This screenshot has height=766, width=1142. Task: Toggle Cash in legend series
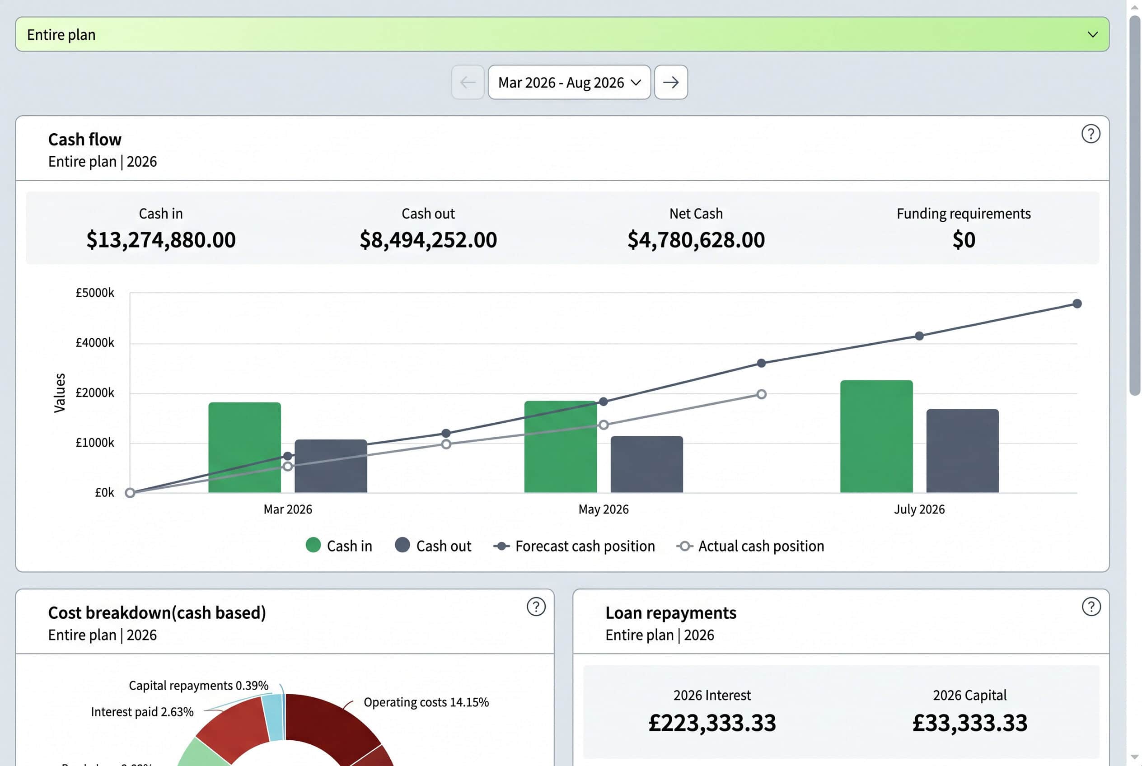[x=339, y=546]
